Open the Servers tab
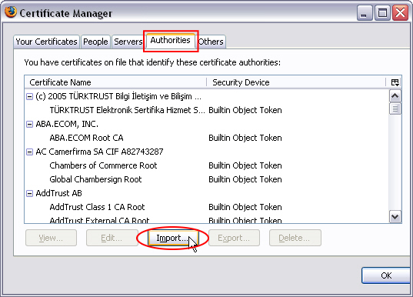This screenshot has height=297, width=413. click(x=128, y=42)
